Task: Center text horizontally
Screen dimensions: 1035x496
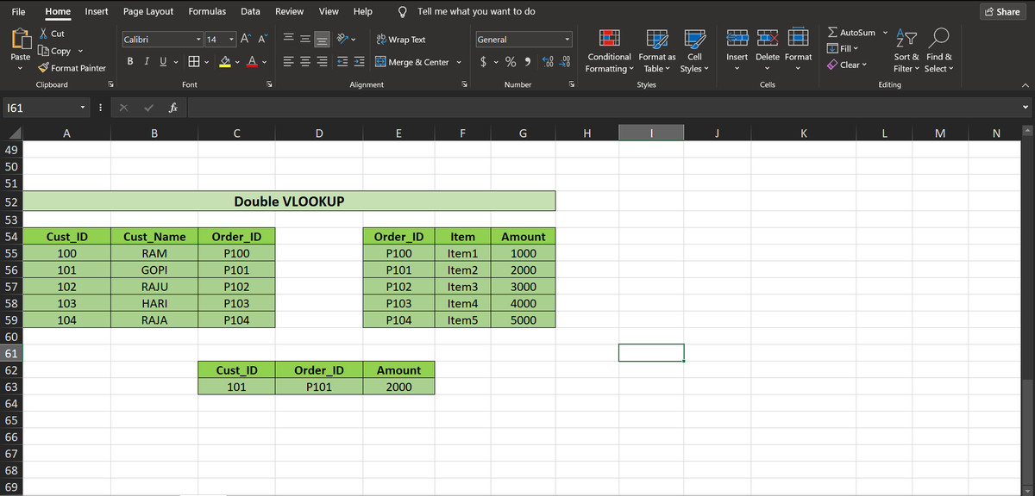Action: tap(304, 62)
